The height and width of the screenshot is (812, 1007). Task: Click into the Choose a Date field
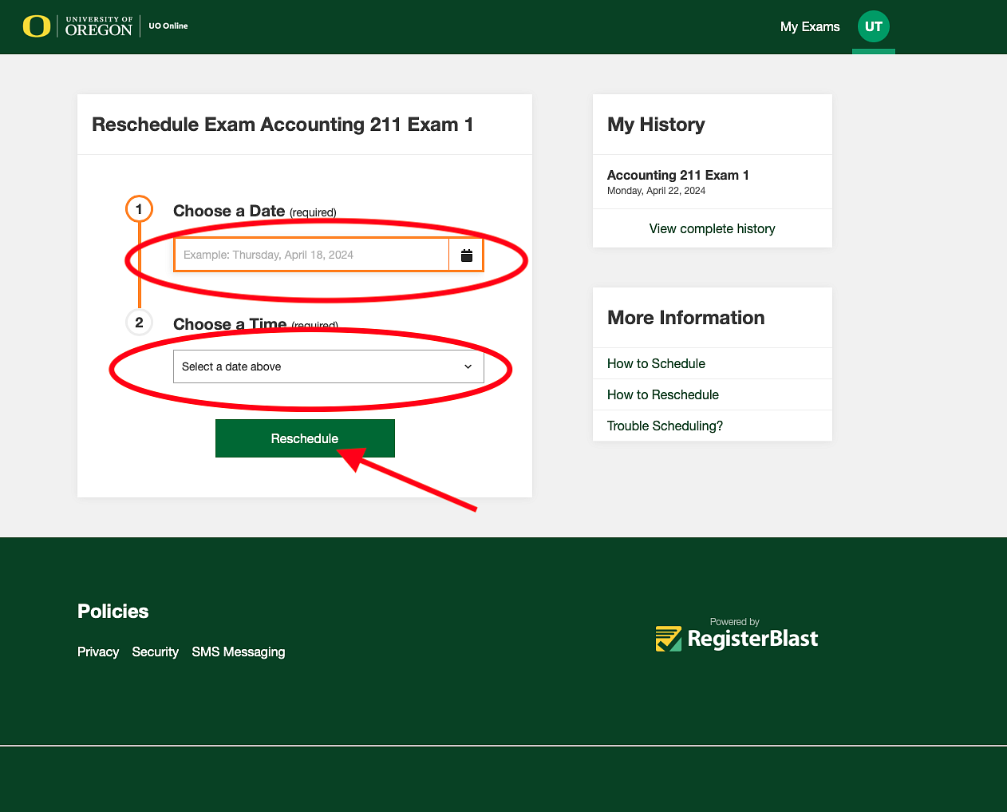pos(311,255)
